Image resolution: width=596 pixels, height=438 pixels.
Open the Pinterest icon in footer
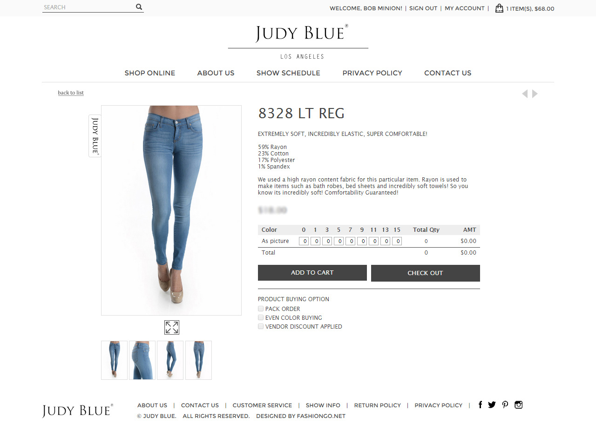pyautogui.click(x=505, y=404)
